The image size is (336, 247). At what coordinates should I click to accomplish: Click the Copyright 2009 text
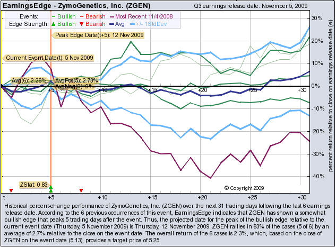tap(246, 188)
